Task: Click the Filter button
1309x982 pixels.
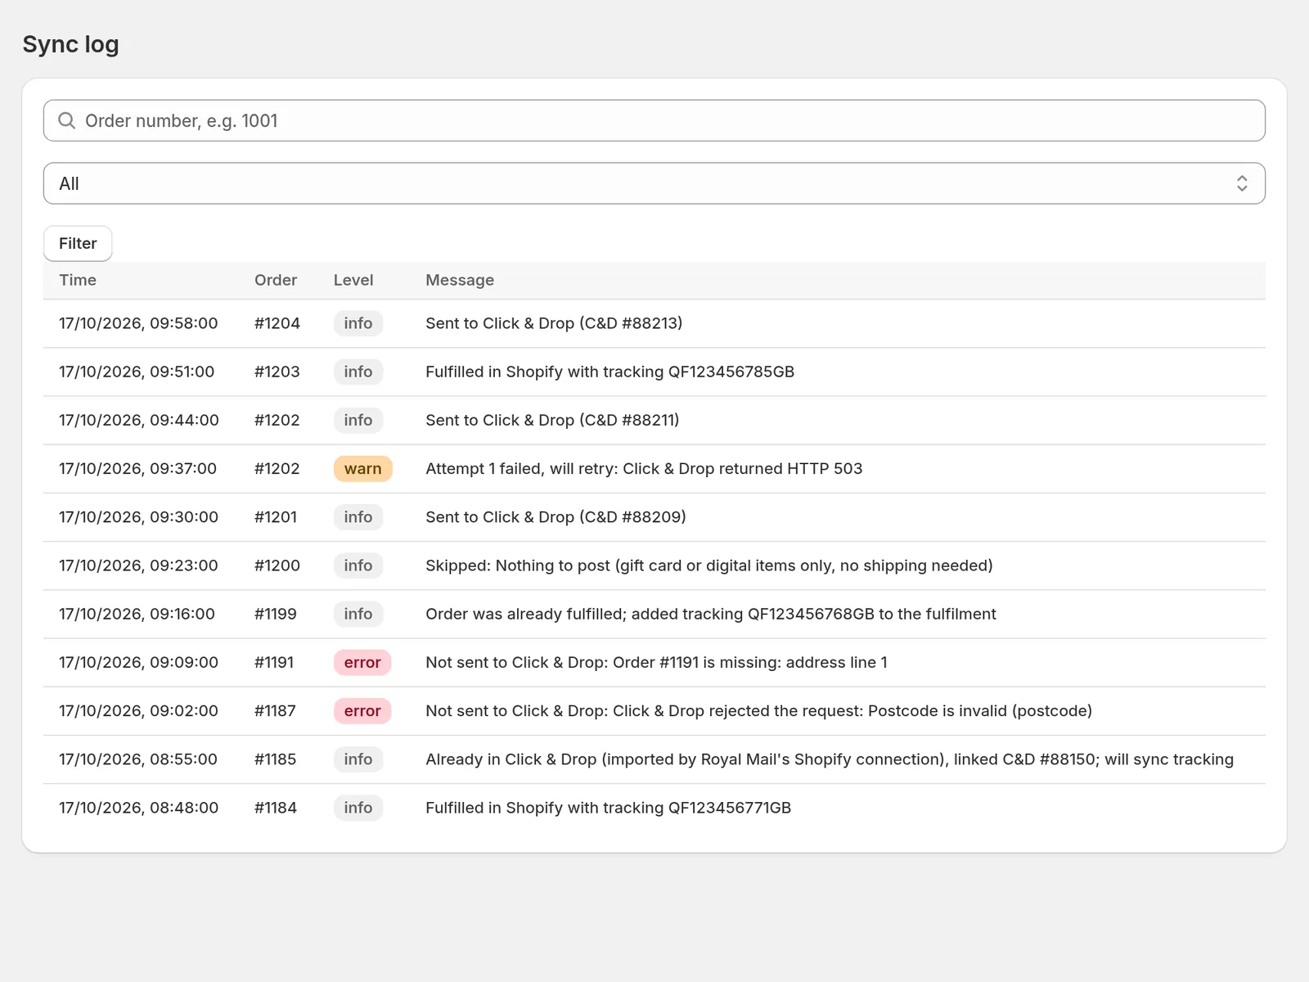Action: (78, 243)
